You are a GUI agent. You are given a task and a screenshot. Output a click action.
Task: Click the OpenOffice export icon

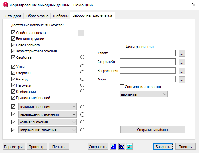[x=130, y=146]
